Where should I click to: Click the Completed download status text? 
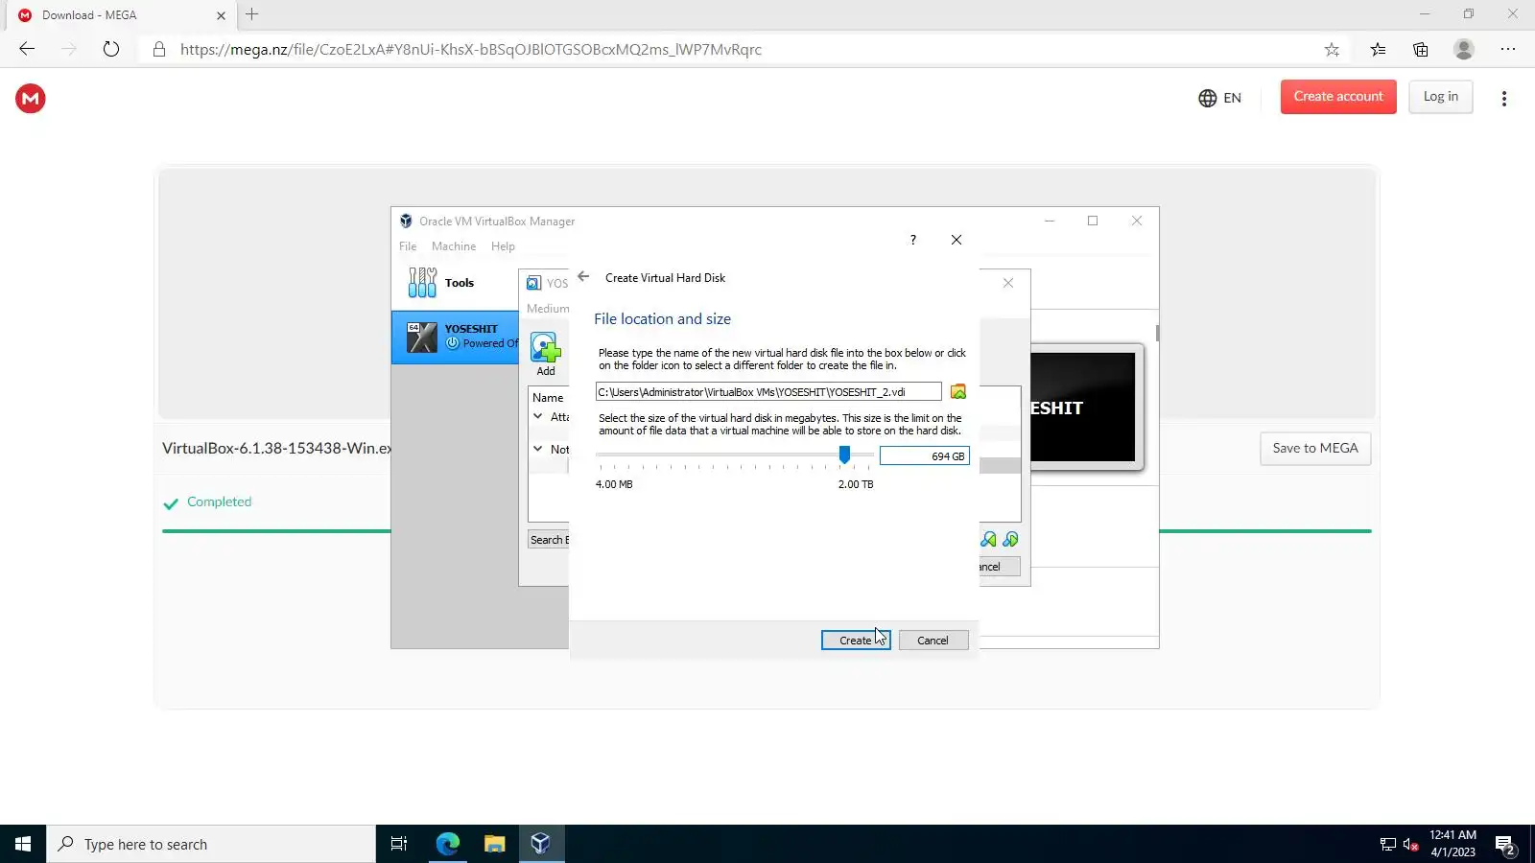[219, 501]
